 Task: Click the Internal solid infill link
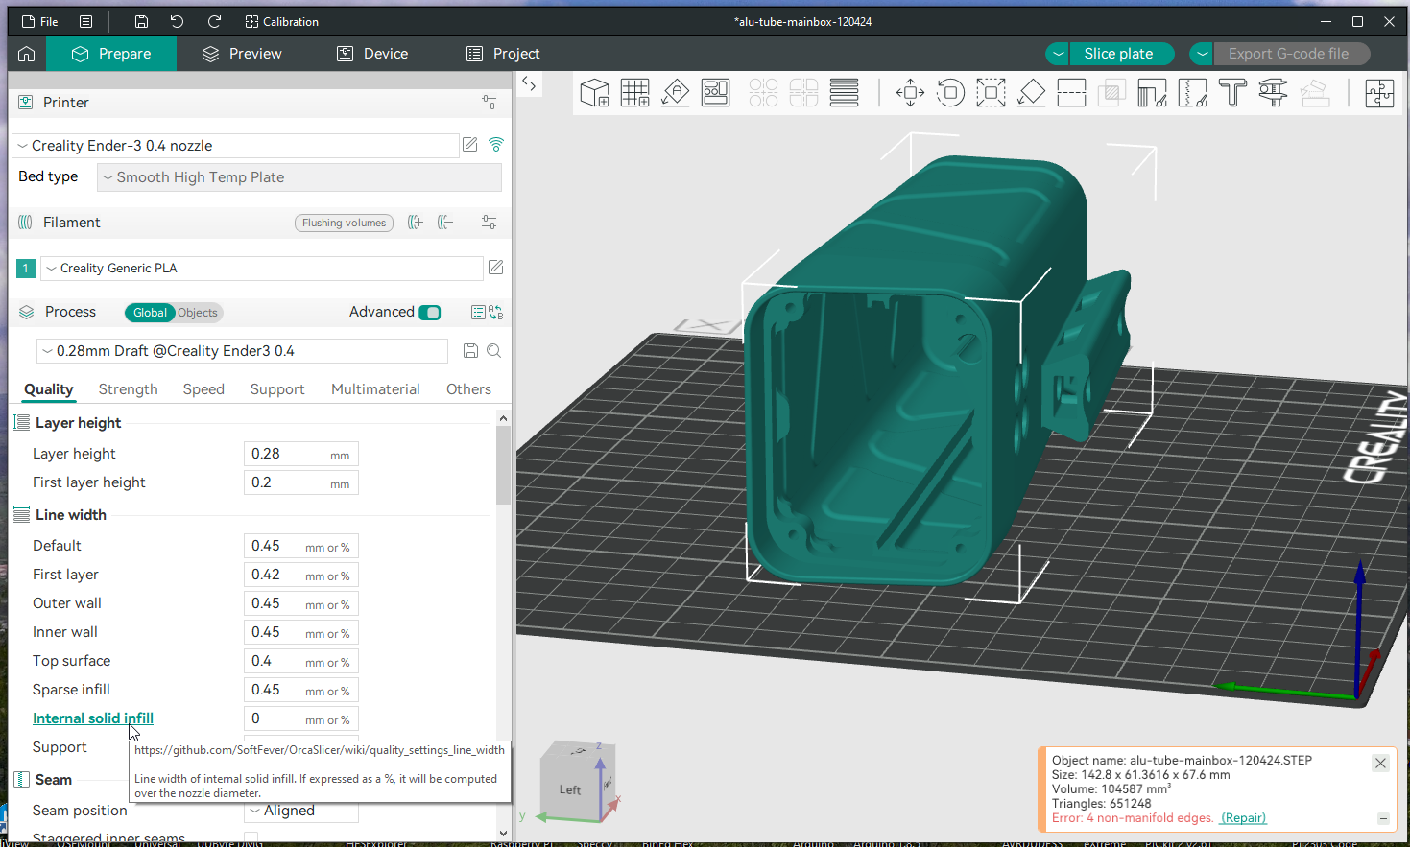point(93,718)
